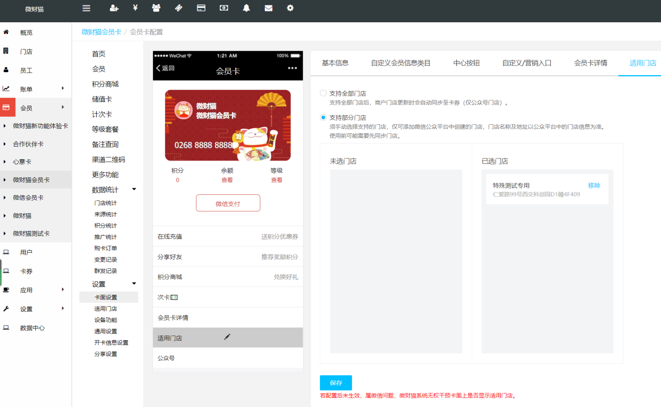Viewport: 661px width, 407px height.
Task: Open 门店统计 submenu item
Action: [x=106, y=203]
